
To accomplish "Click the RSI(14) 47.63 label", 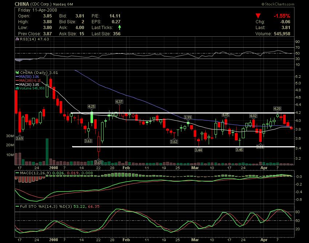I will (x=34, y=39).
